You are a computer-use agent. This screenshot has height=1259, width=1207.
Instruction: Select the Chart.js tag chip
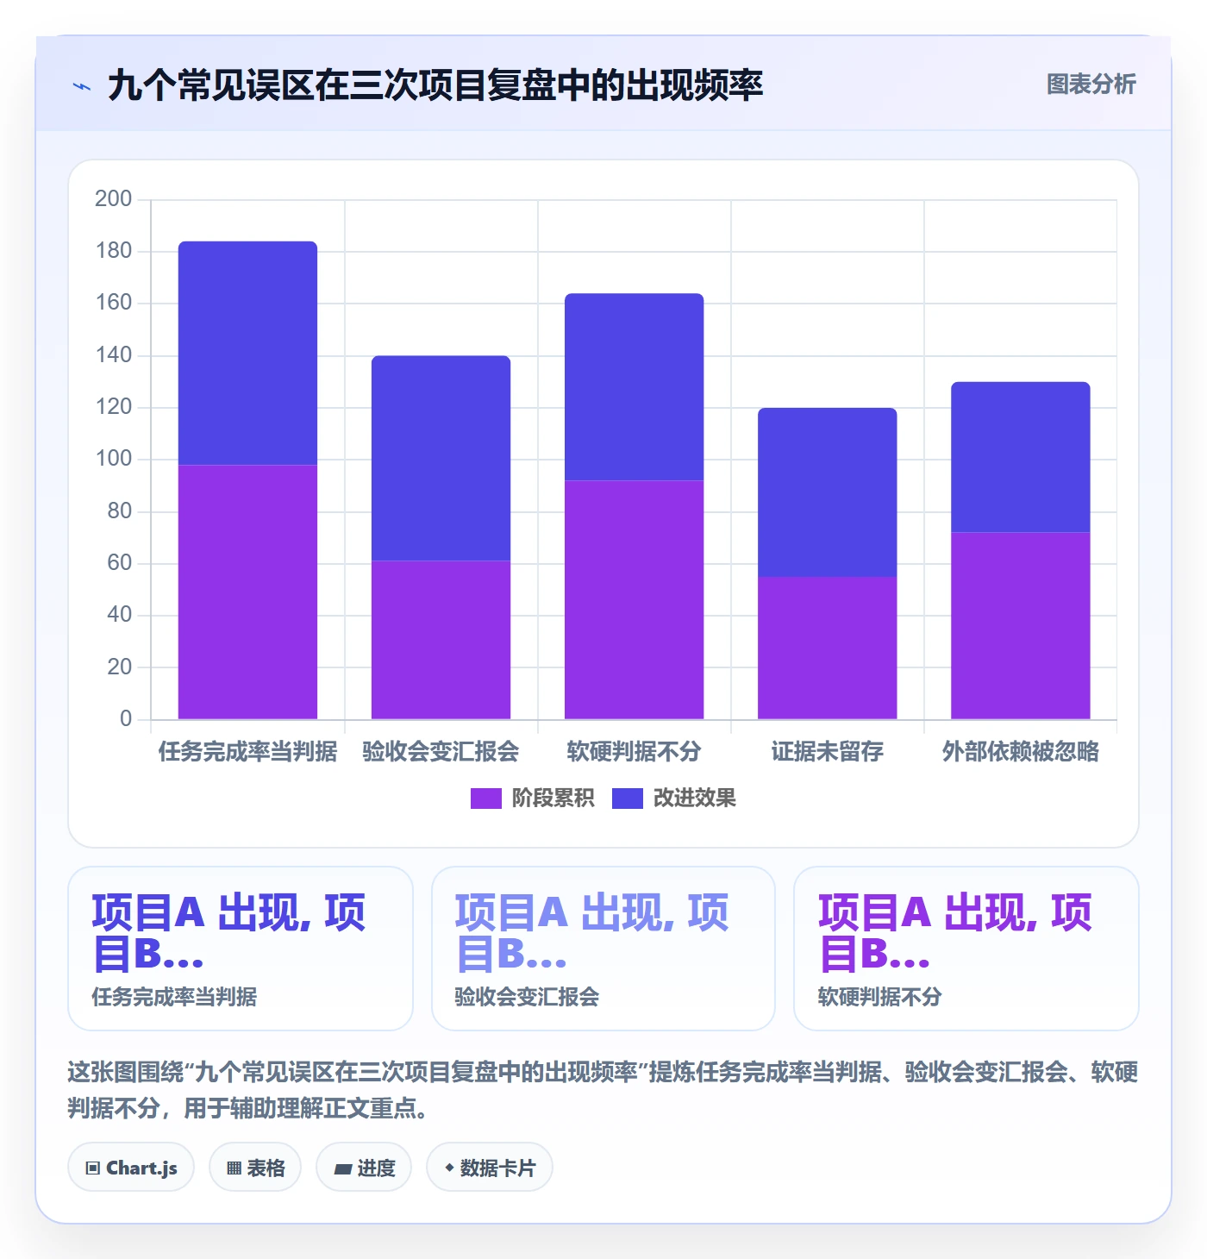tap(131, 1168)
